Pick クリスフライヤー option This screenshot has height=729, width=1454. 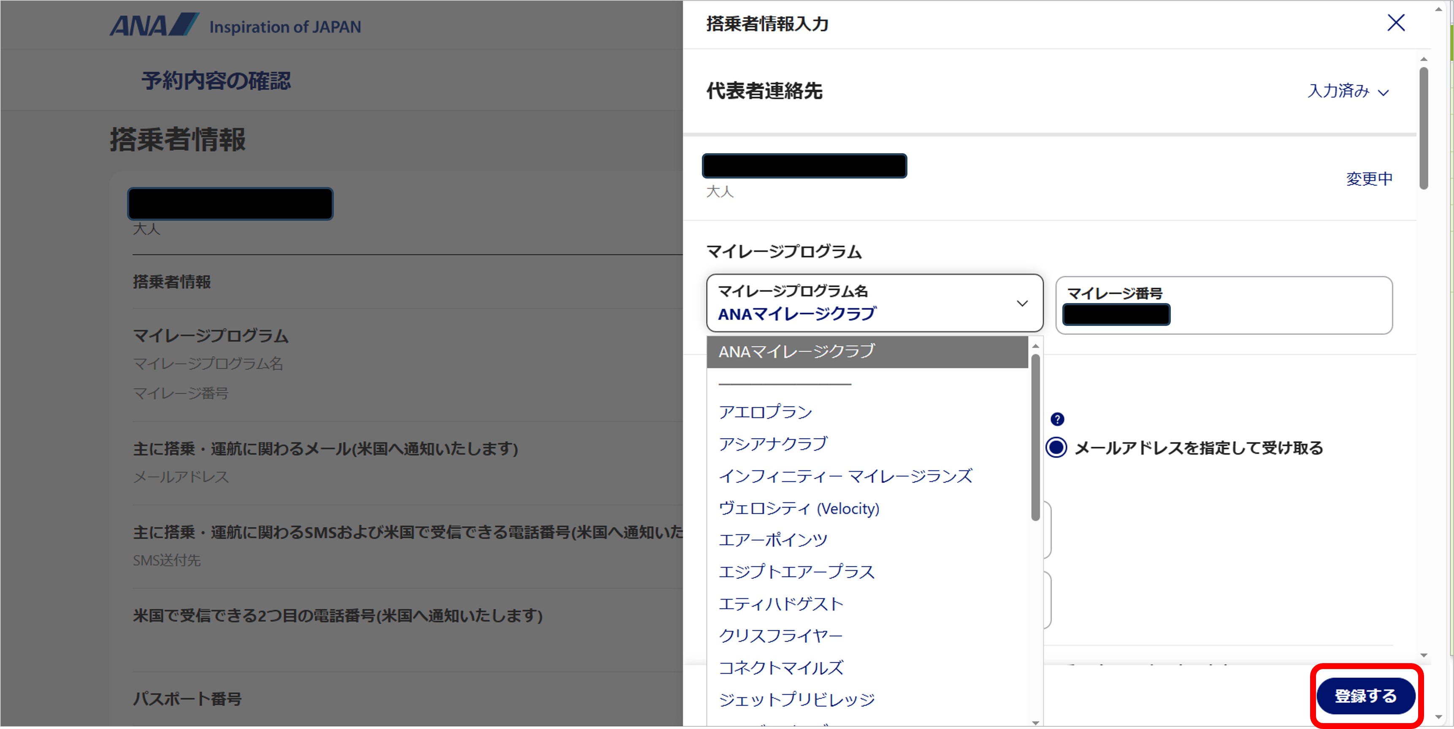(780, 635)
